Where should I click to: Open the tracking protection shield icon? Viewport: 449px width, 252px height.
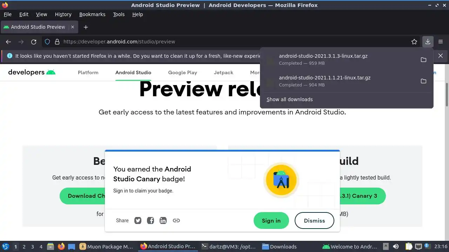click(x=47, y=42)
